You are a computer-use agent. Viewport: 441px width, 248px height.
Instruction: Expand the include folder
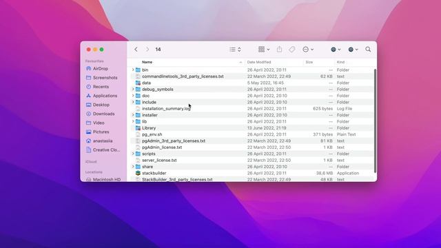click(x=133, y=102)
